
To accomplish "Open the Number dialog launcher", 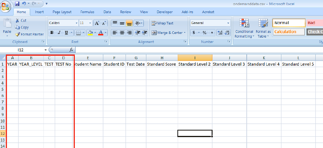I will (229, 42).
